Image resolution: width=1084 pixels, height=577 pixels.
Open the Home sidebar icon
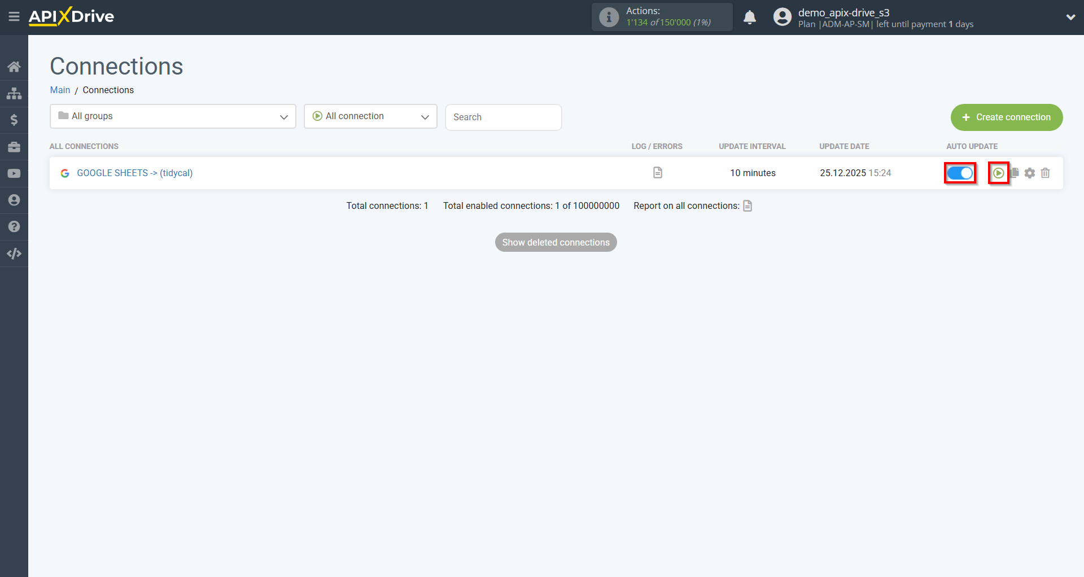14,67
